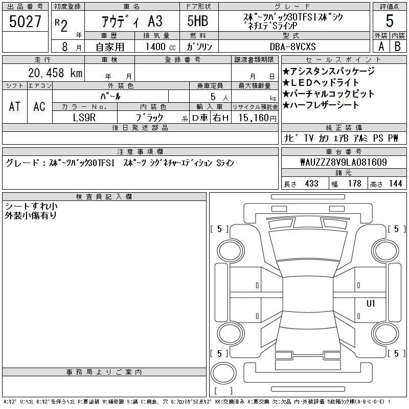Click the rear window on car diagram
The height and width of the screenshot is (409, 409).
(308, 320)
